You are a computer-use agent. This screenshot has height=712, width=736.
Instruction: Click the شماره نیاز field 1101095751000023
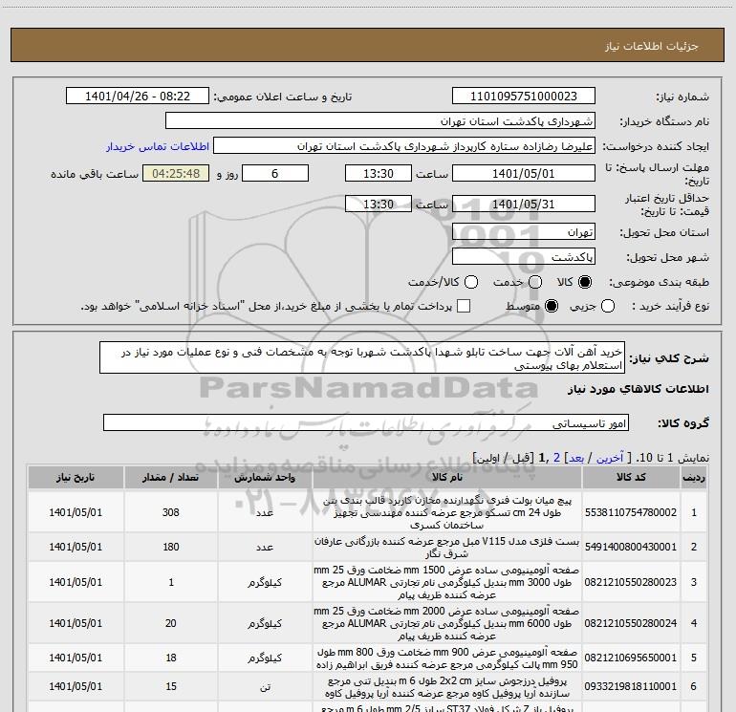(524, 97)
